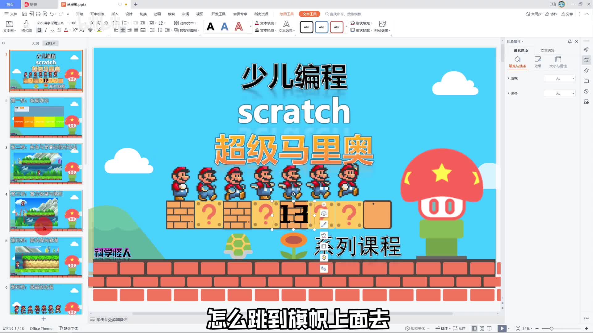Click the print icon in quick toolbar
The image size is (593, 333).
pyautogui.click(x=38, y=14)
